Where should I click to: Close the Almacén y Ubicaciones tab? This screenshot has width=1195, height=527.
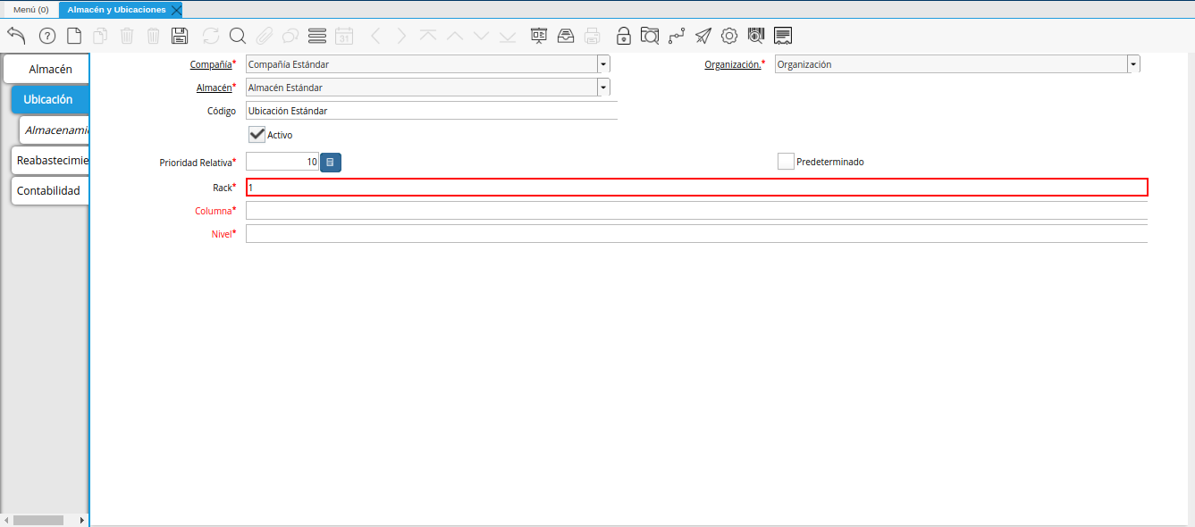(176, 10)
